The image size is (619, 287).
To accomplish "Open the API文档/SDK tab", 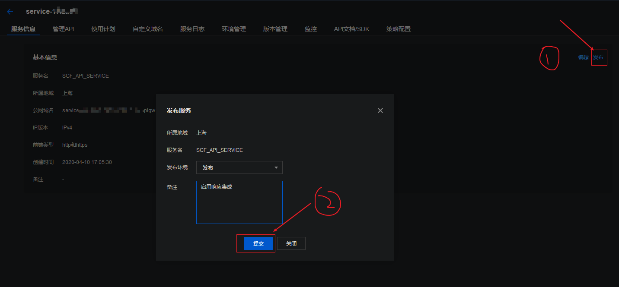I will 352,29.
